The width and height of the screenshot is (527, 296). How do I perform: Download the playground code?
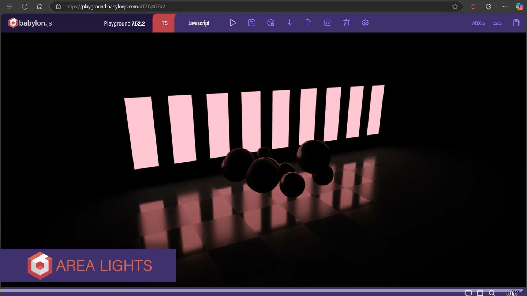(289, 23)
